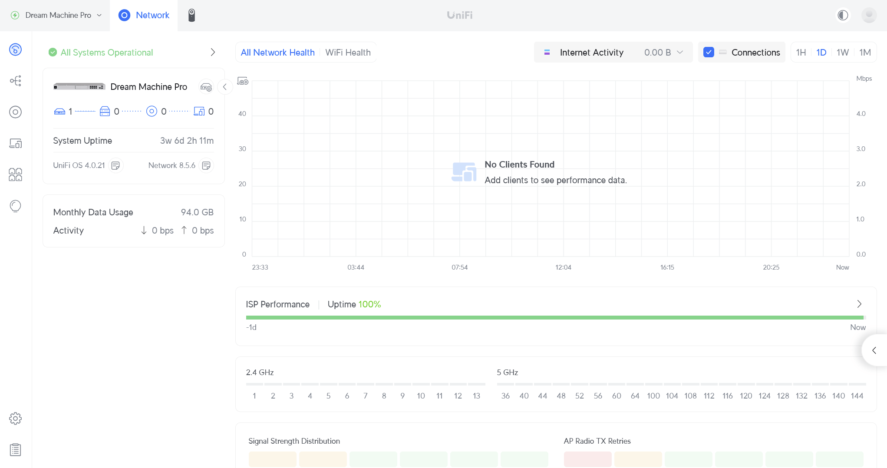Open the Topology icon in sidebar
The image size is (887, 468).
click(15, 81)
